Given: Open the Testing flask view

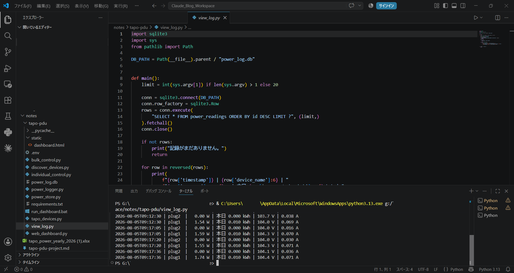Looking at the screenshot, I should [x=8, y=116].
